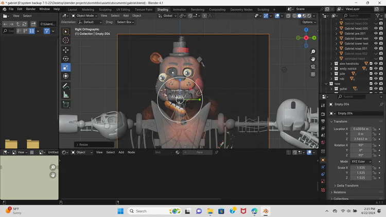This screenshot has height=217, width=386.
Task: Open the Object Constraints properties tab icon
Action: click(x=323, y=174)
